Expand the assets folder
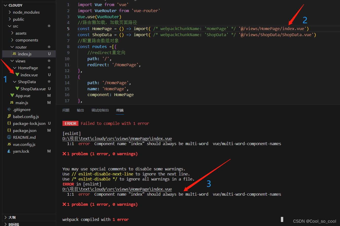 12,33
